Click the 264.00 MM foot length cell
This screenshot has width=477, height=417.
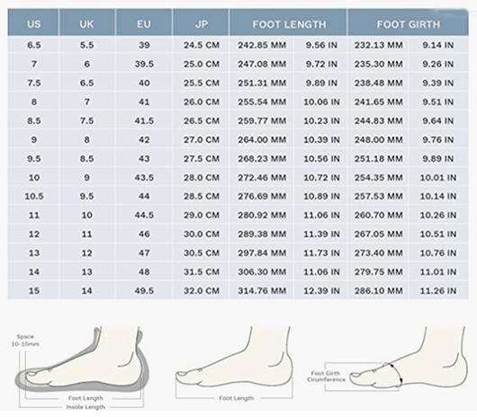click(x=262, y=139)
